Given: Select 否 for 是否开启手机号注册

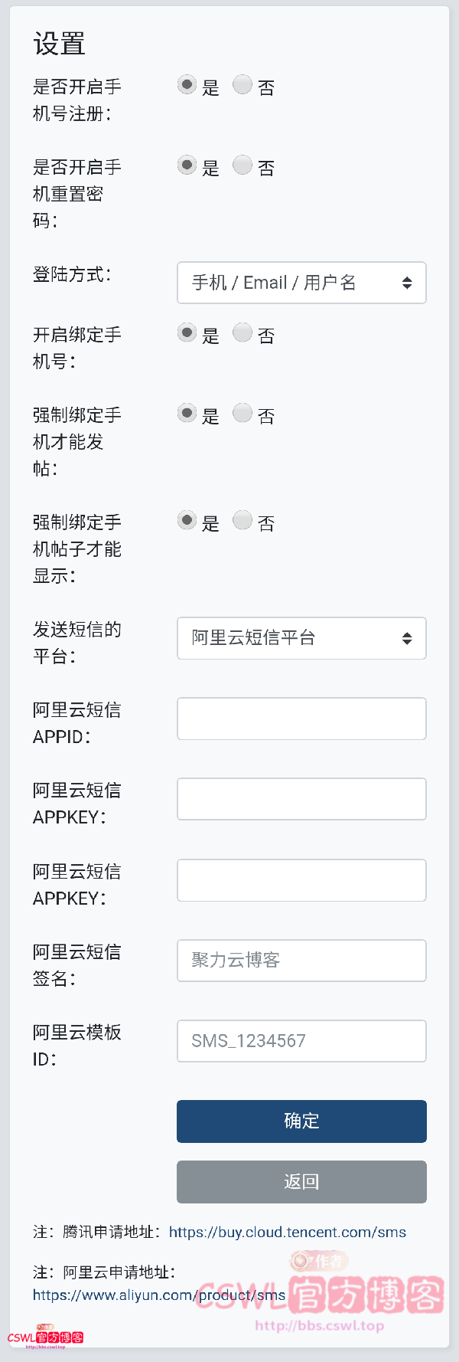Looking at the screenshot, I should pos(243,85).
